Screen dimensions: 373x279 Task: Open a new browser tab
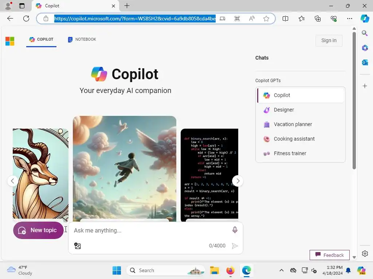127,6
